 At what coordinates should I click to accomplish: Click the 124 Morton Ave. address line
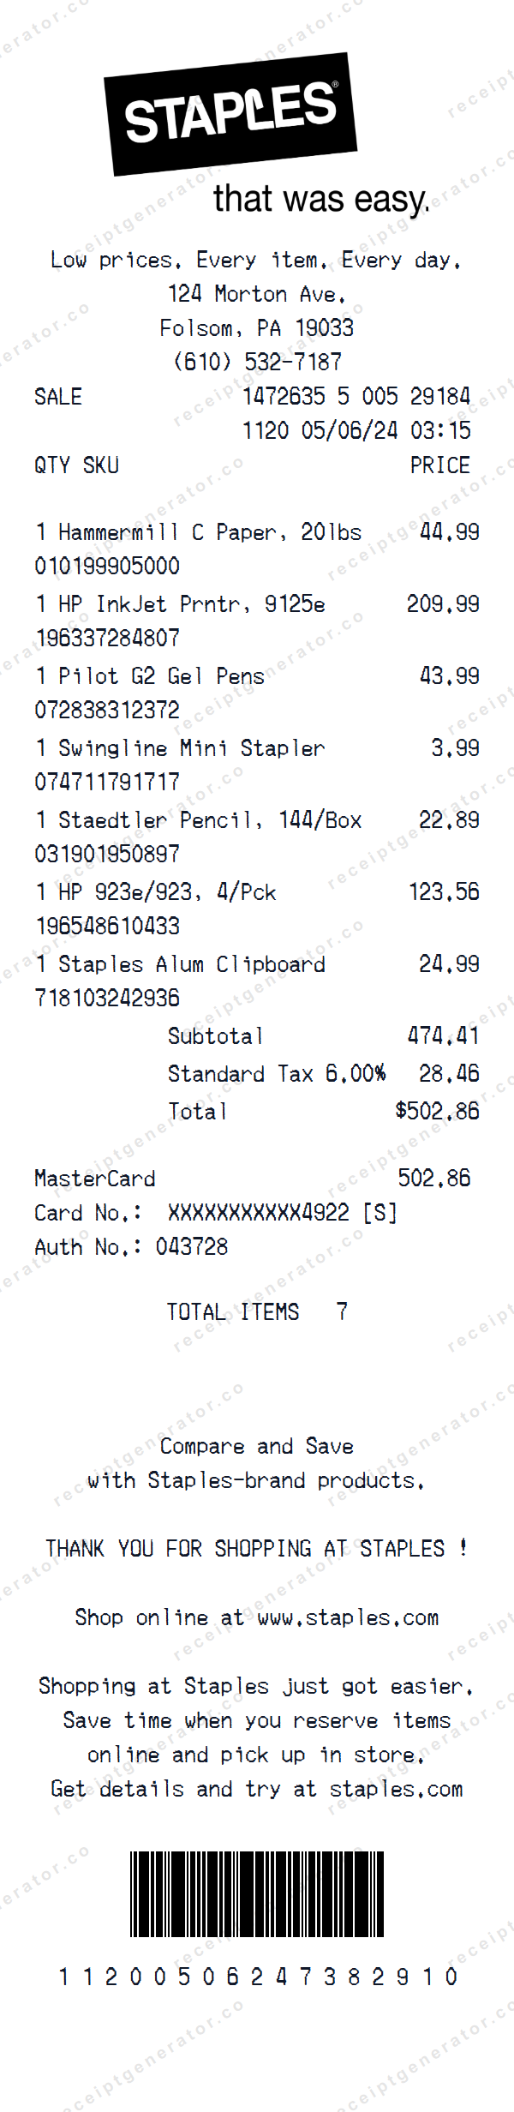click(257, 294)
